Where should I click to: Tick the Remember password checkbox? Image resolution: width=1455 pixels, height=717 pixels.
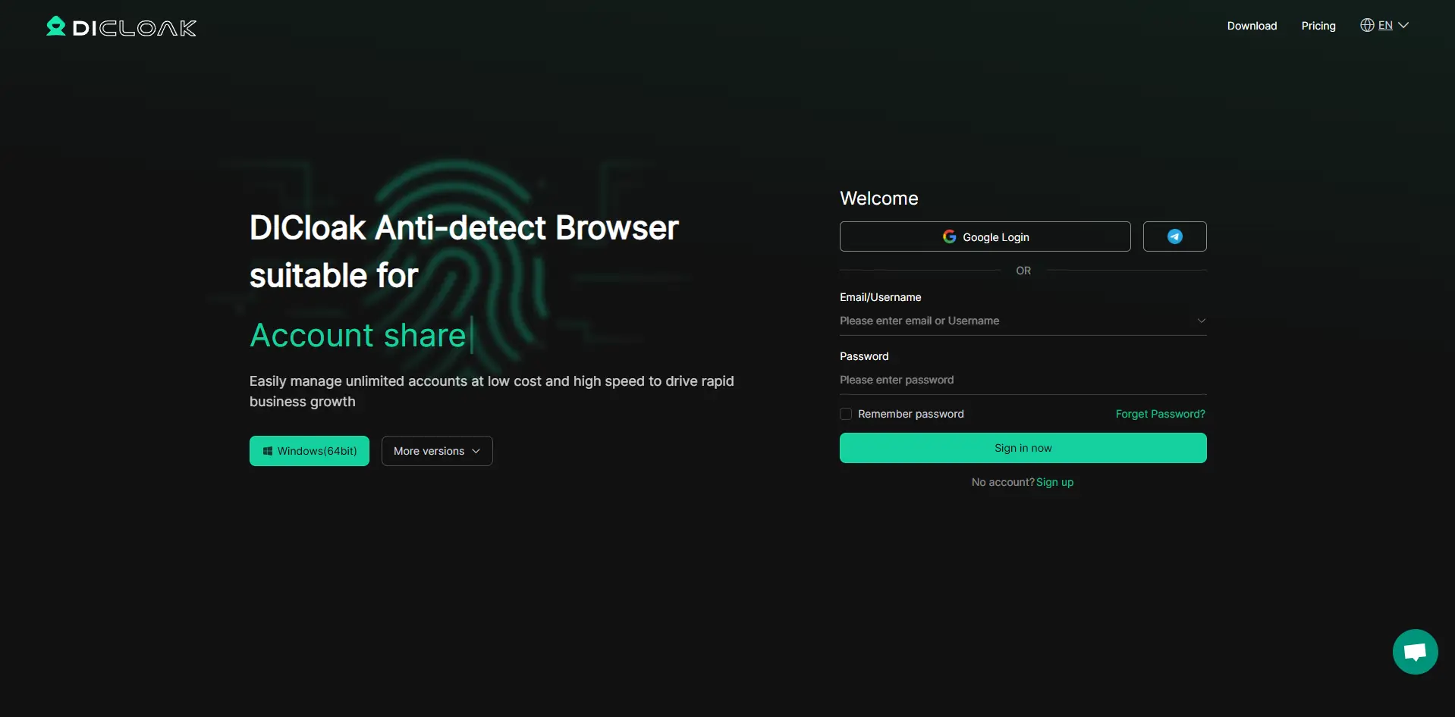846,414
